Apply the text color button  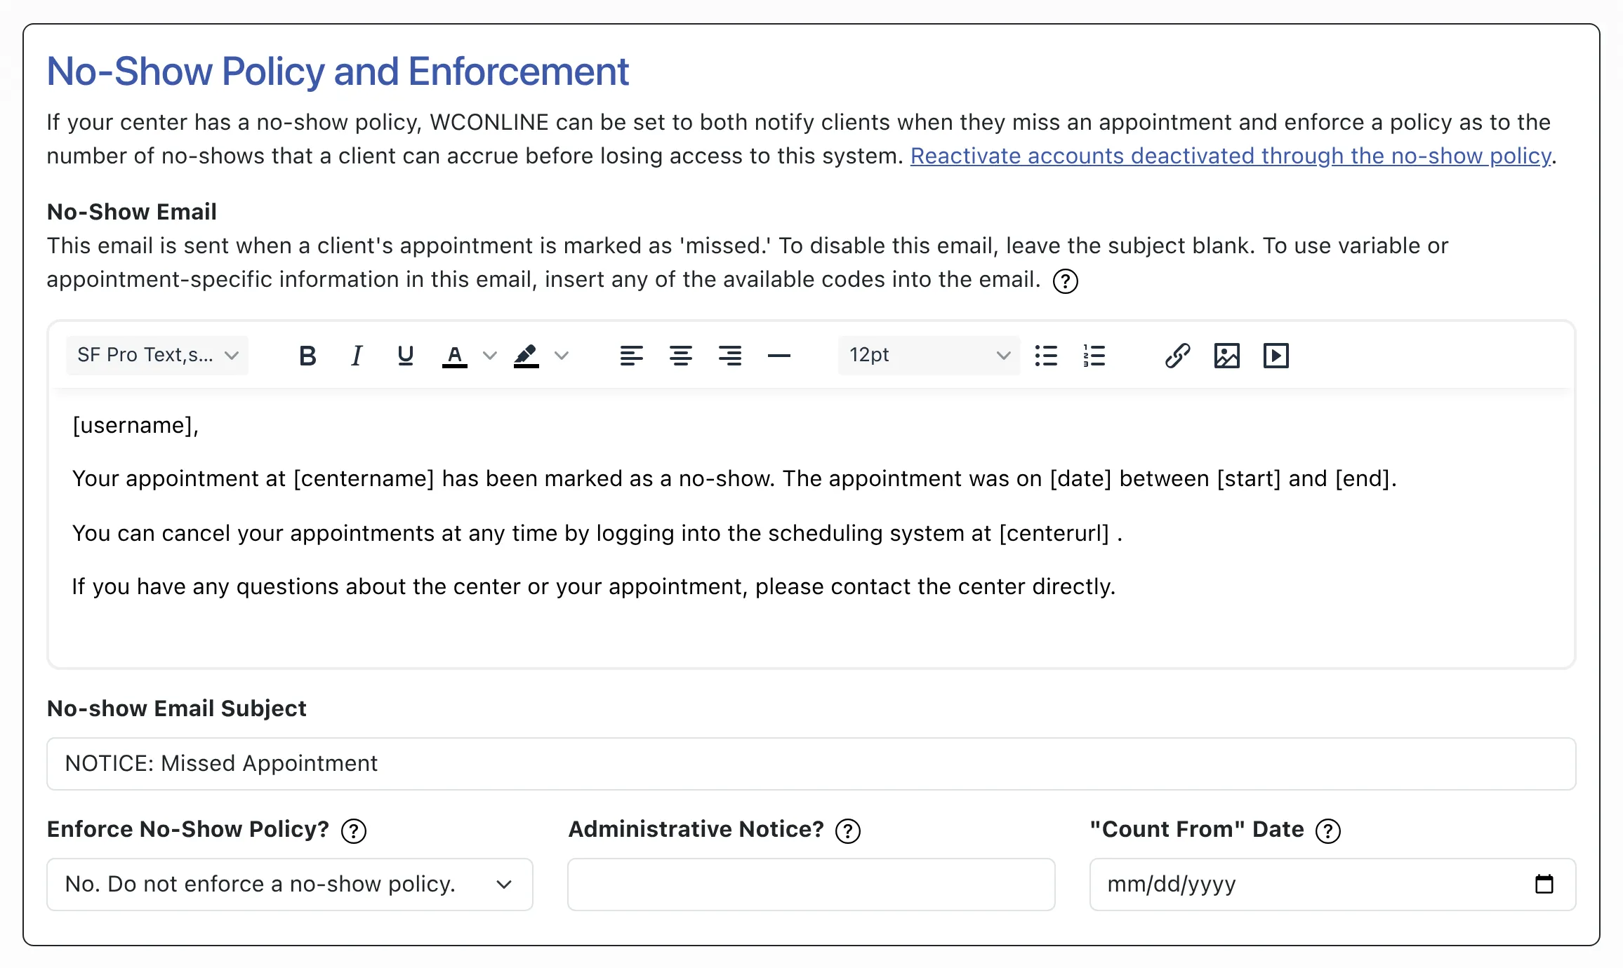(x=455, y=356)
